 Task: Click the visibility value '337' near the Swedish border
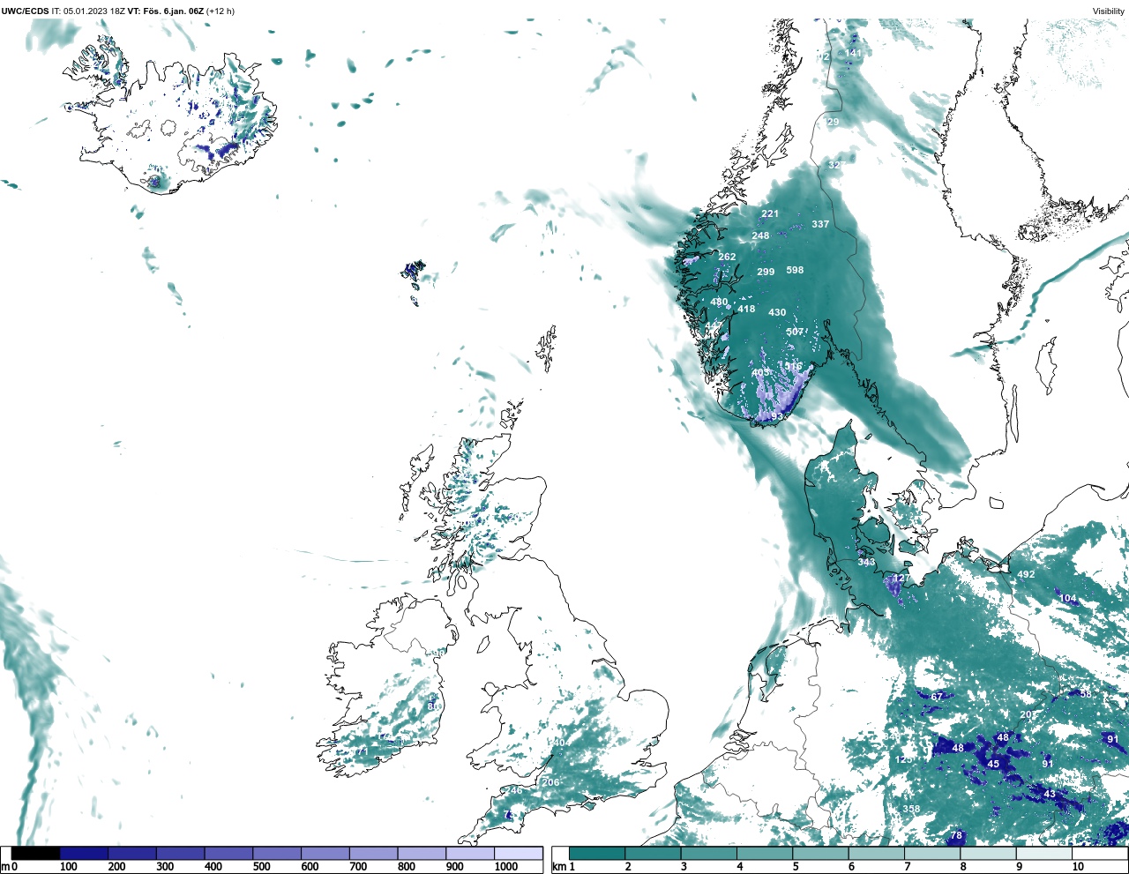[820, 224]
